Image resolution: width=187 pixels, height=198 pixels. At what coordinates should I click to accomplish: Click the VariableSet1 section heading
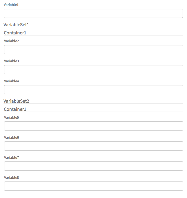click(16, 25)
